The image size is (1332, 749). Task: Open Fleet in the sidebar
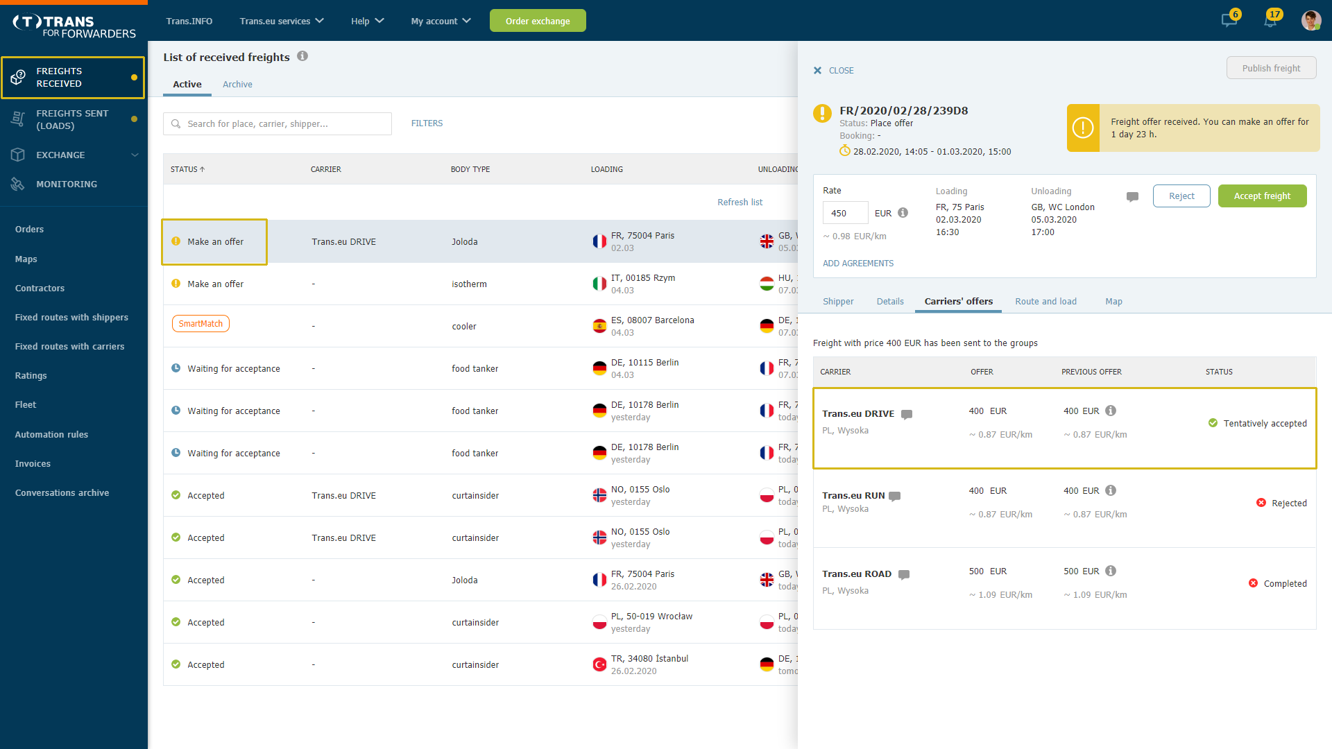point(26,405)
